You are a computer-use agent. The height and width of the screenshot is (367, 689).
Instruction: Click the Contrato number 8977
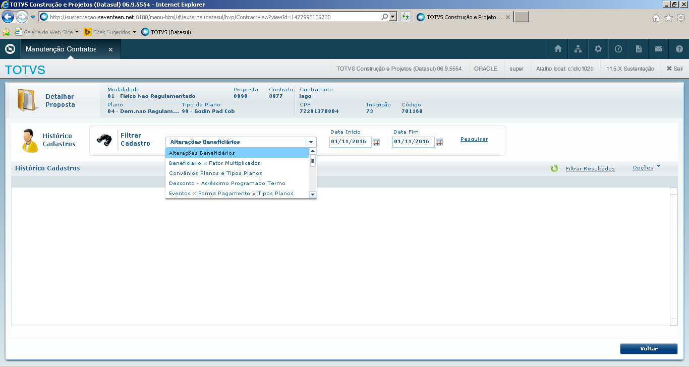pos(276,96)
